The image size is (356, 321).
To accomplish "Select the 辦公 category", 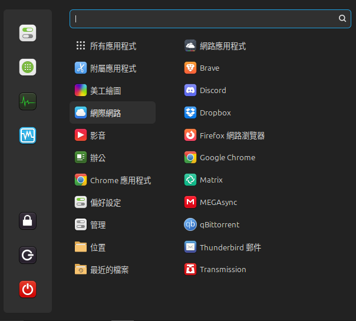I will pyautogui.click(x=113, y=158).
